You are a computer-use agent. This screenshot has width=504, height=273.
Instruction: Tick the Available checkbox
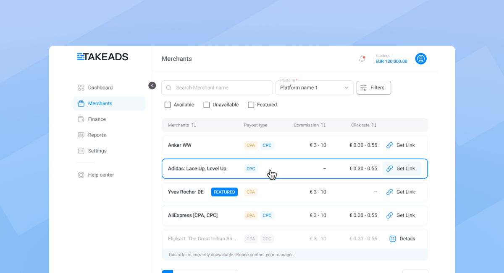click(168, 105)
